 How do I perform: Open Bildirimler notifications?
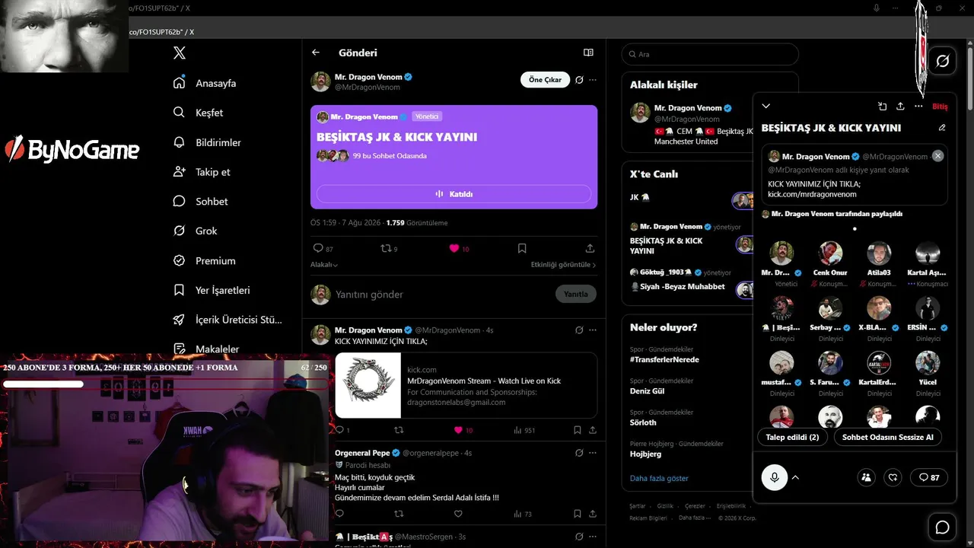[207, 142]
